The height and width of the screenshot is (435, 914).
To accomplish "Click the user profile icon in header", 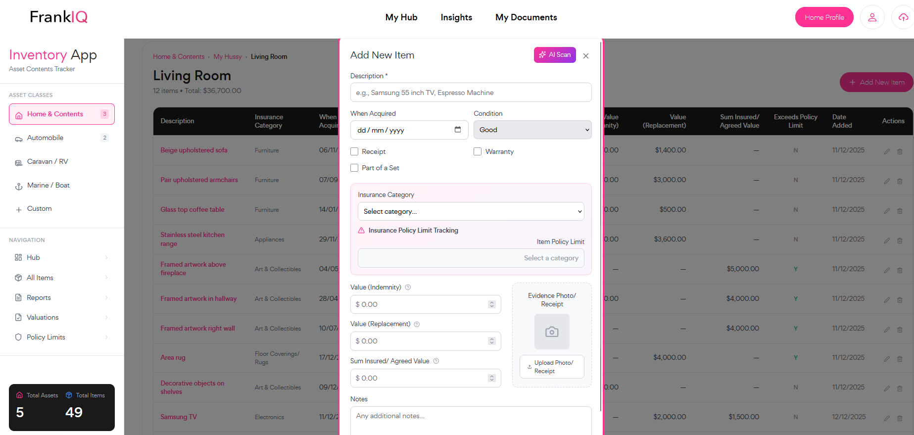I will [872, 17].
